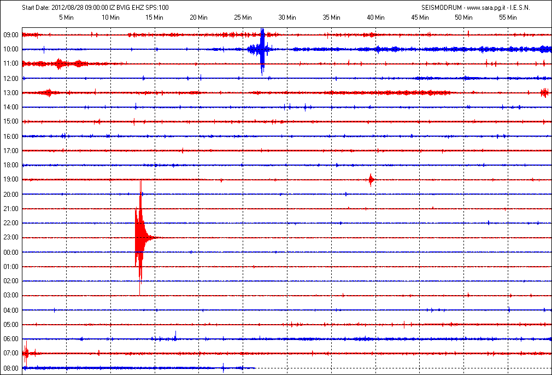Viewport: 552px width, 375px height.
Task: Click the end of the 08:00 blue trace
Action: tap(254, 368)
